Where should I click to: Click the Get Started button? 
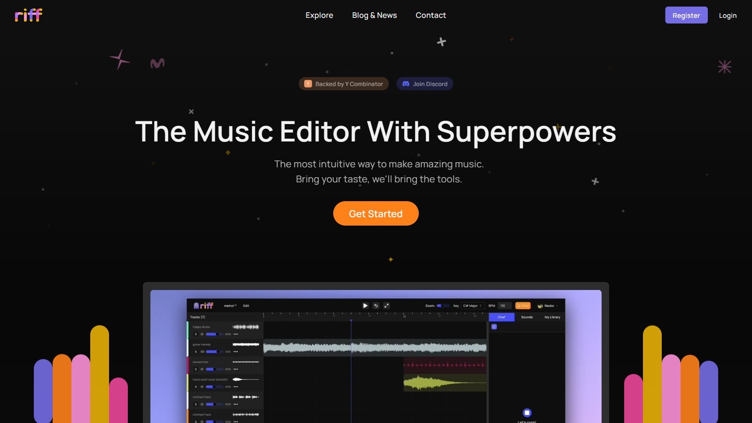(x=376, y=213)
